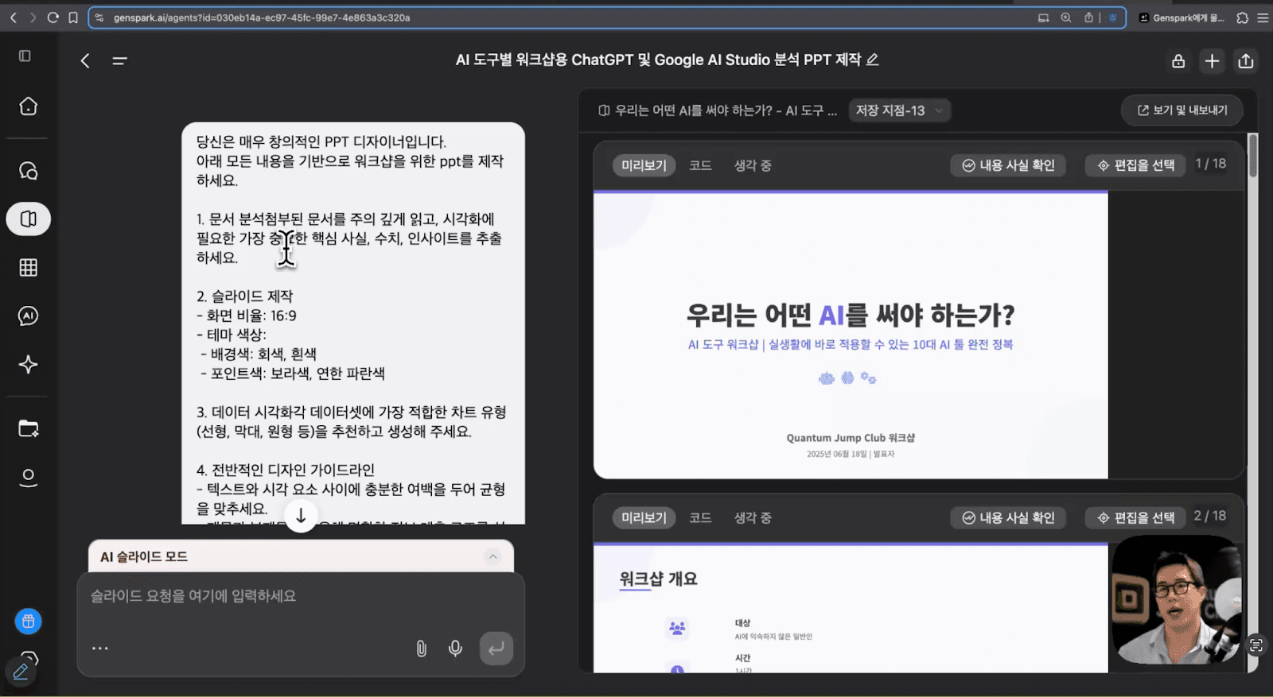
Task: Click 내용 사실 확인 on slide 1/18
Action: (x=1008, y=165)
